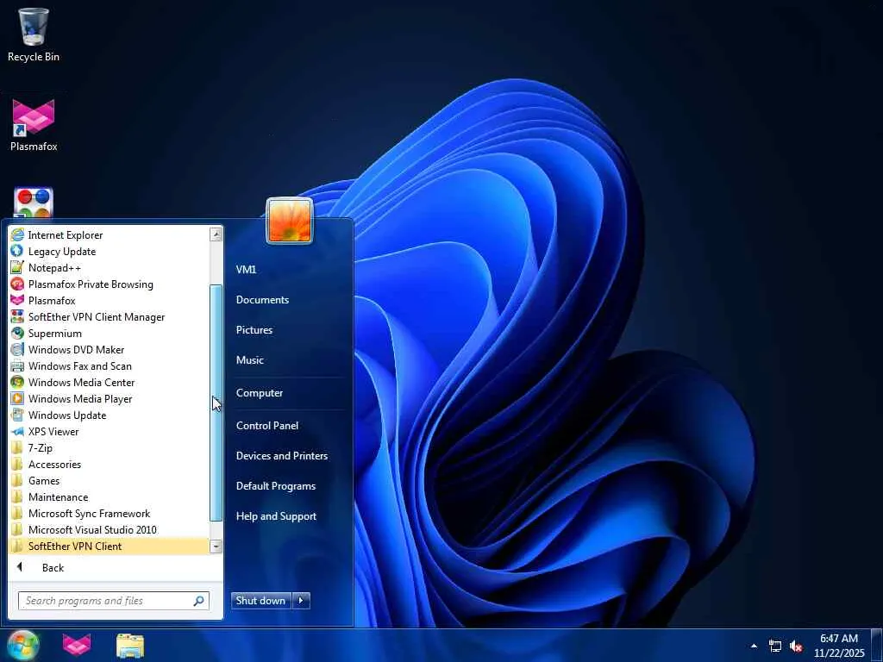Screen dimensions: 883x662
Task: Open SoftEther VPN Client Manager icon
Action: click(x=17, y=316)
